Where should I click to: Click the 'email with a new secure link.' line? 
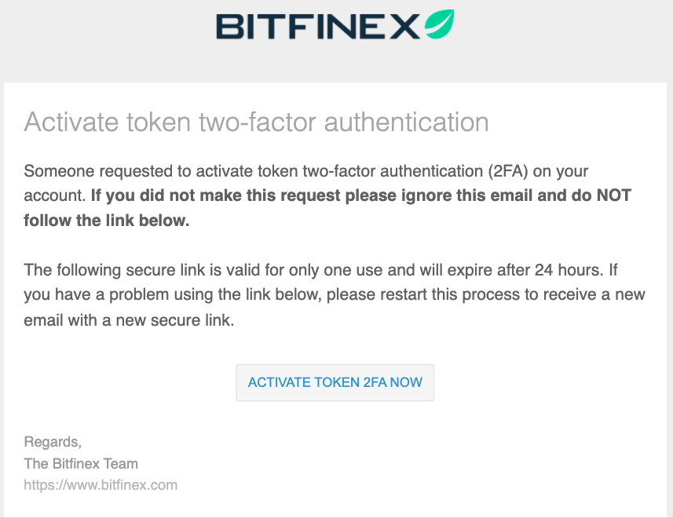(x=130, y=320)
